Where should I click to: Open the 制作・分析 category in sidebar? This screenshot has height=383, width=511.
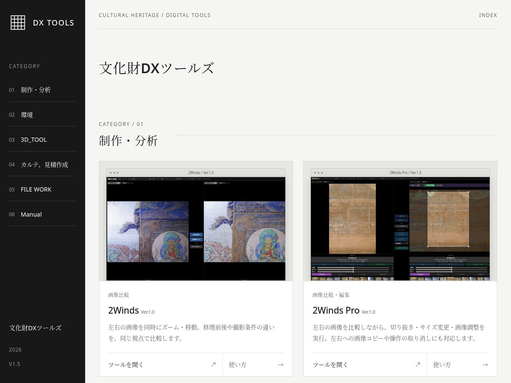[x=43, y=90]
